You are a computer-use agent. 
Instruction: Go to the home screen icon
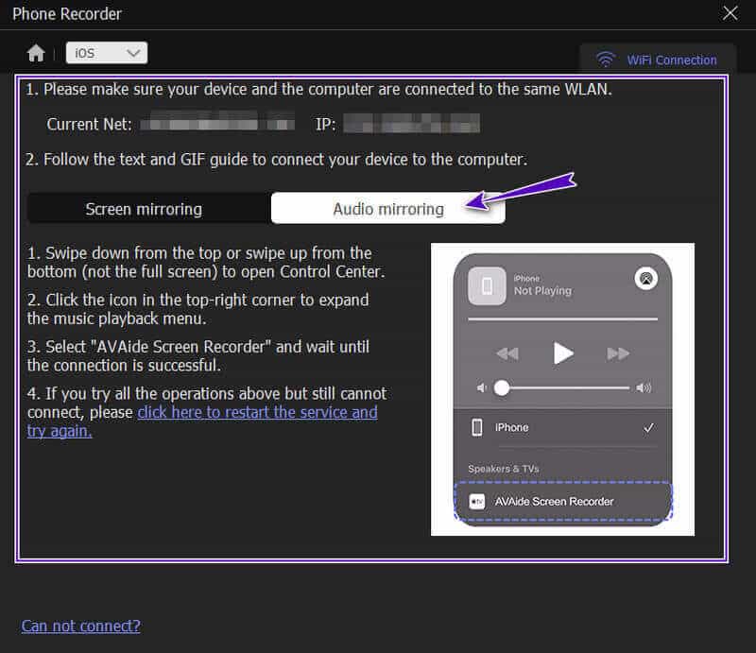[36, 53]
